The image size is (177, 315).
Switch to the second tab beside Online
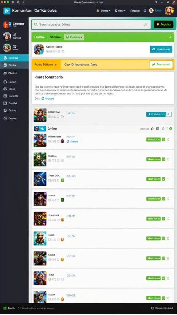[55, 37]
